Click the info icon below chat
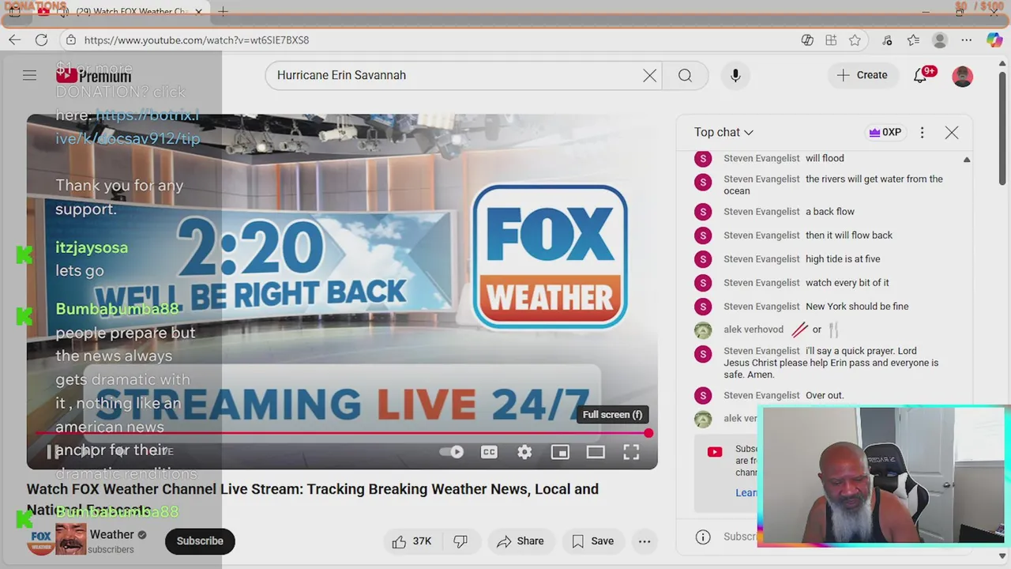Image resolution: width=1011 pixels, height=569 pixels. tap(703, 537)
